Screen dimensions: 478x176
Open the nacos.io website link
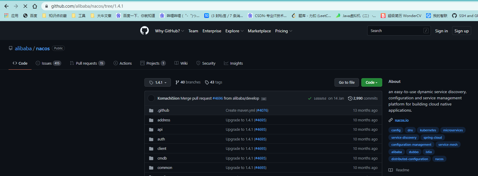pos(402,120)
